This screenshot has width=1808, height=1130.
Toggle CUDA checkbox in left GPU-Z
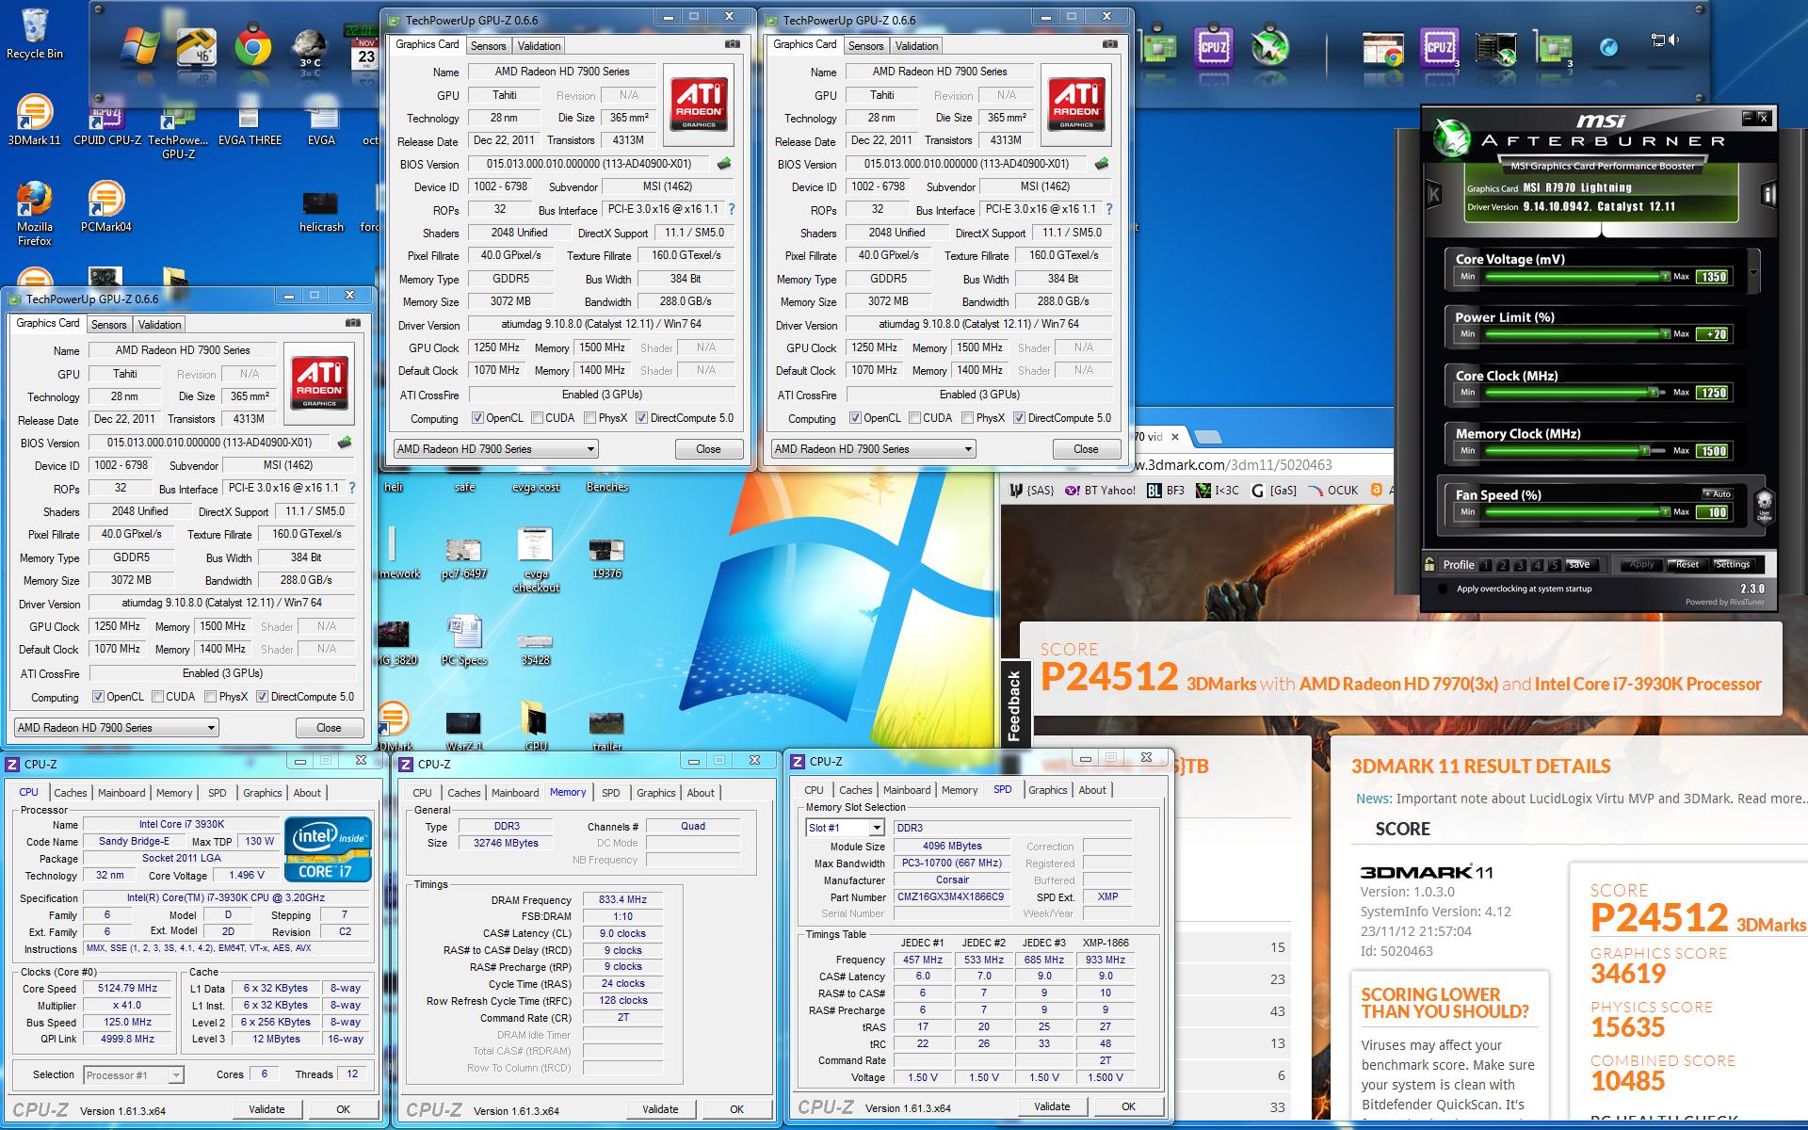point(157,697)
